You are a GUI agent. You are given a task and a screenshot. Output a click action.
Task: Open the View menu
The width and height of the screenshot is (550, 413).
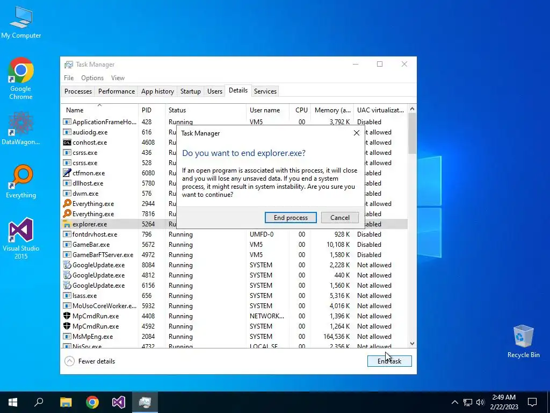[118, 78]
